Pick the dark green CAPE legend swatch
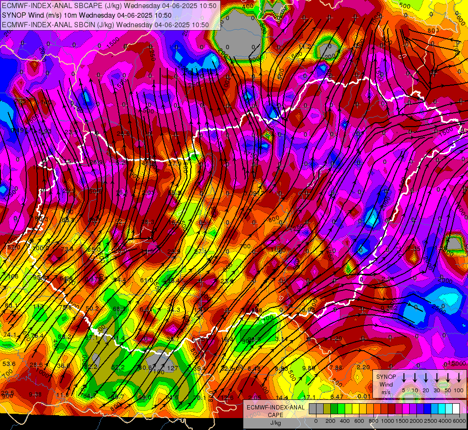468x430 pixels. click(x=334, y=409)
